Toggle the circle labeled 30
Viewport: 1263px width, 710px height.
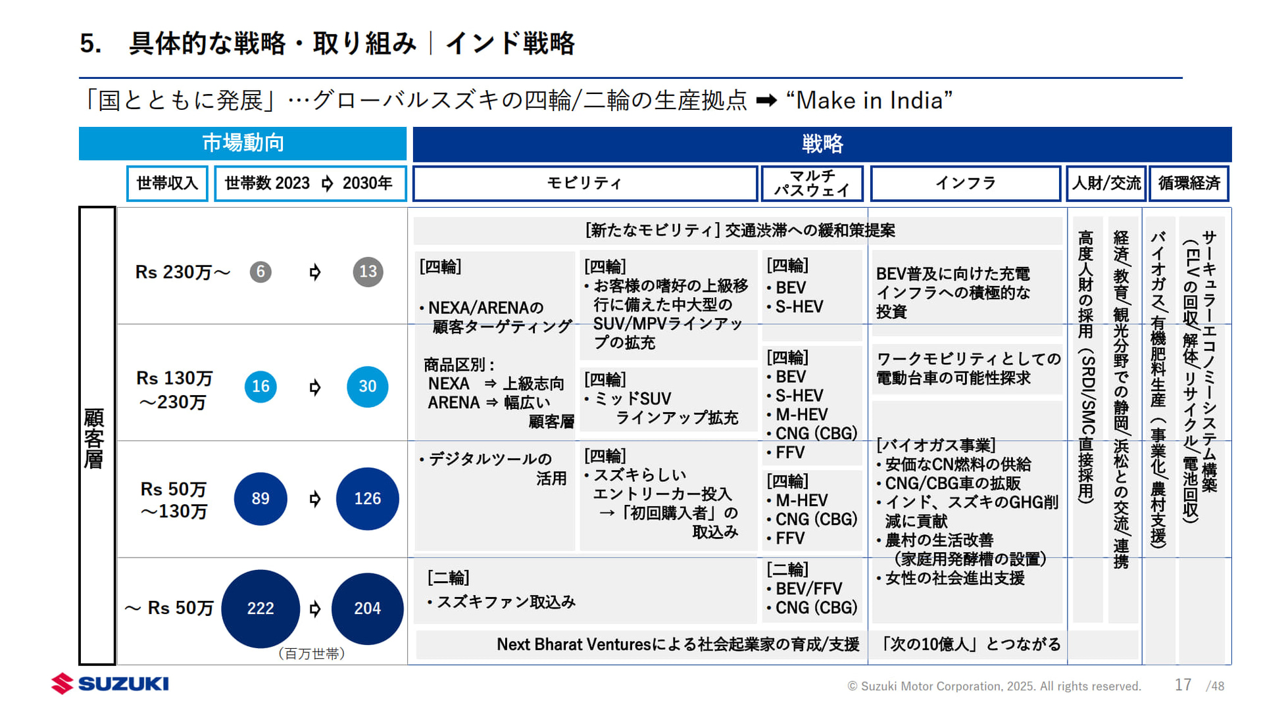click(x=367, y=387)
